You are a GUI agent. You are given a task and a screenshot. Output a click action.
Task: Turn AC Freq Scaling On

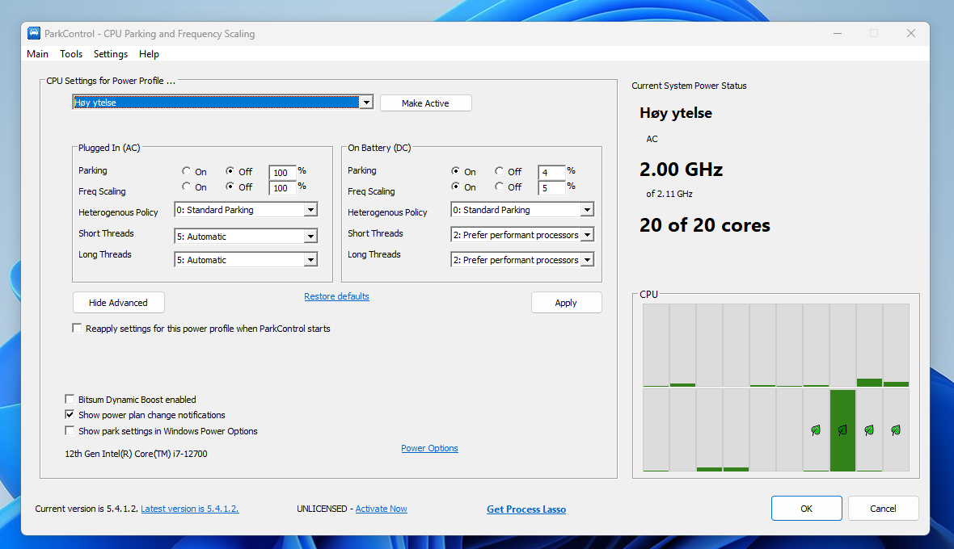186,186
